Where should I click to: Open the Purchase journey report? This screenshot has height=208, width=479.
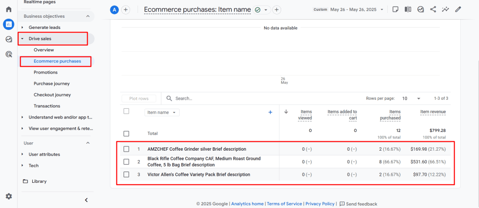point(51,84)
